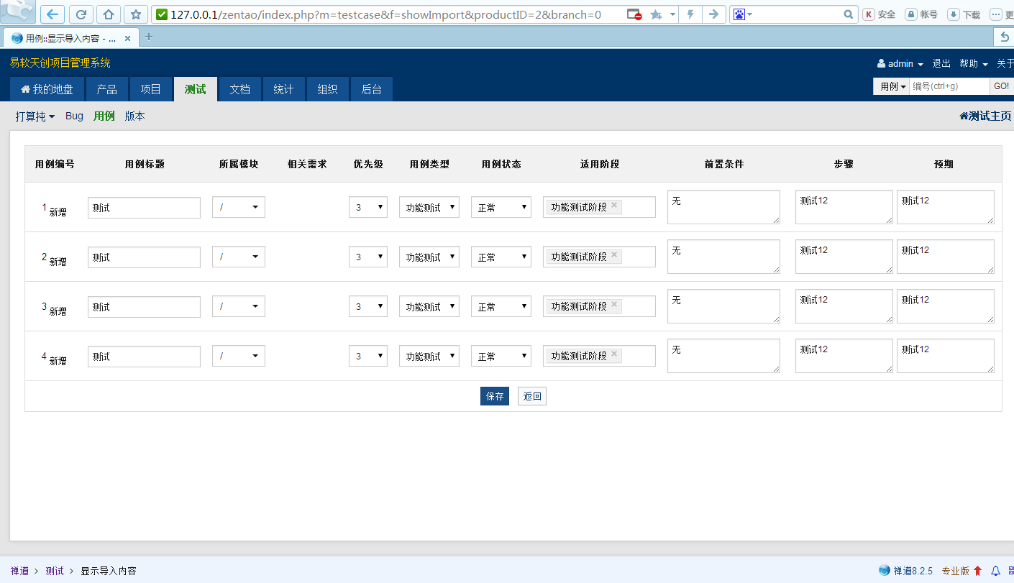Remove 功能测试阶段 tag in row 4
This screenshot has width=1014, height=583.
tap(614, 354)
